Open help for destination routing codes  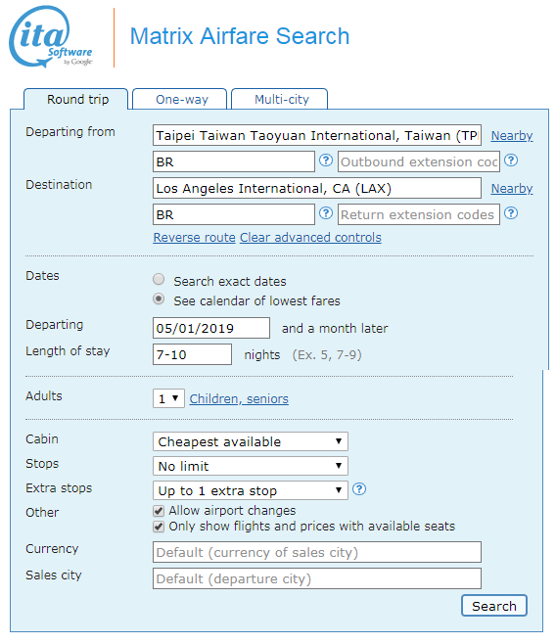coord(326,213)
